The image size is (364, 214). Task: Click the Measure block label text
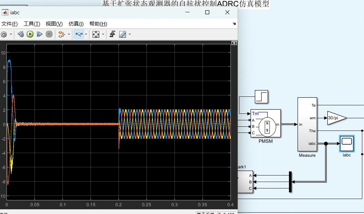307,155
